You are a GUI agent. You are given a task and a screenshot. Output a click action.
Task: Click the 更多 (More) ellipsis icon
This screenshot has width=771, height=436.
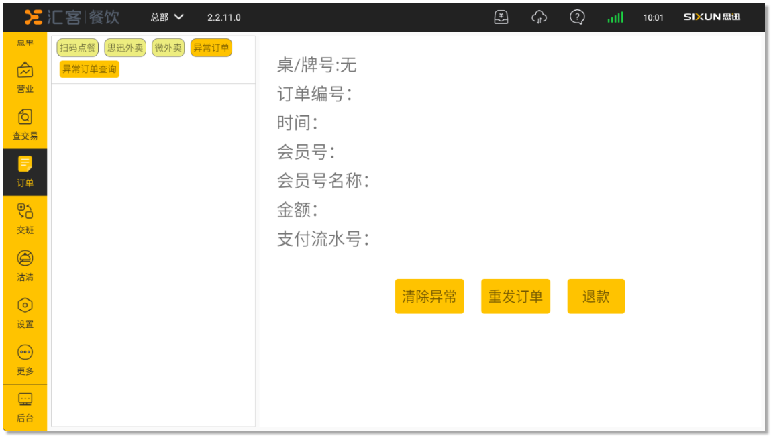[25, 352]
